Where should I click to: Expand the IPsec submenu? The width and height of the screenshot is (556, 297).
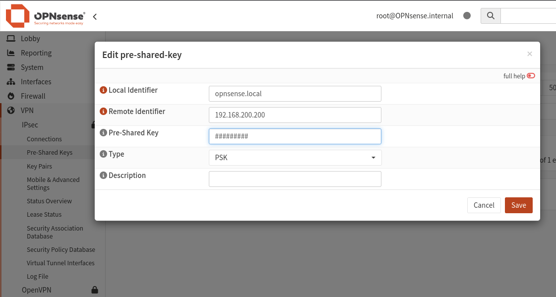tap(30, 125)
